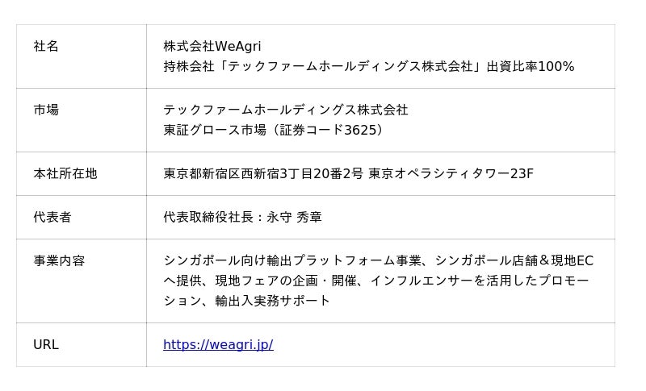Select the 本社所在地 label cell
Viewport: 646px width, 391px height.
pos(65,173)
